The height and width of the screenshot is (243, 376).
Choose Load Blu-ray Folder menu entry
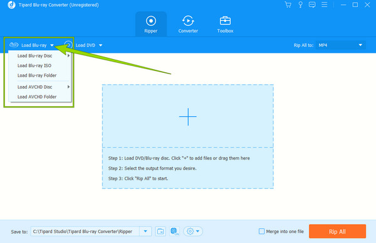[40, 75]
